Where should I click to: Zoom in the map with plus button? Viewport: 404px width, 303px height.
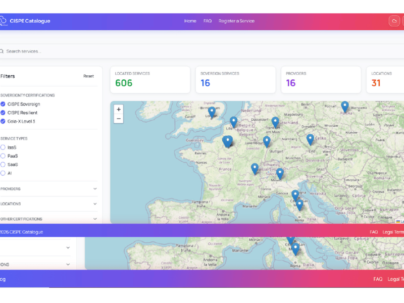tap(119, 109)
